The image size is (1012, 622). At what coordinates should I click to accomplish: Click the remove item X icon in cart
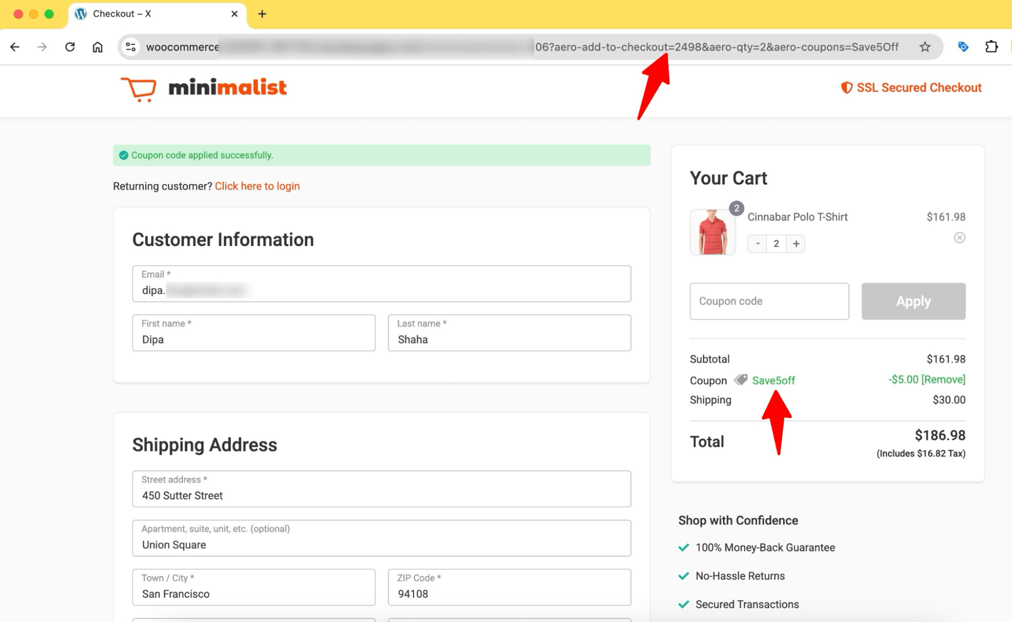[960, 237]
